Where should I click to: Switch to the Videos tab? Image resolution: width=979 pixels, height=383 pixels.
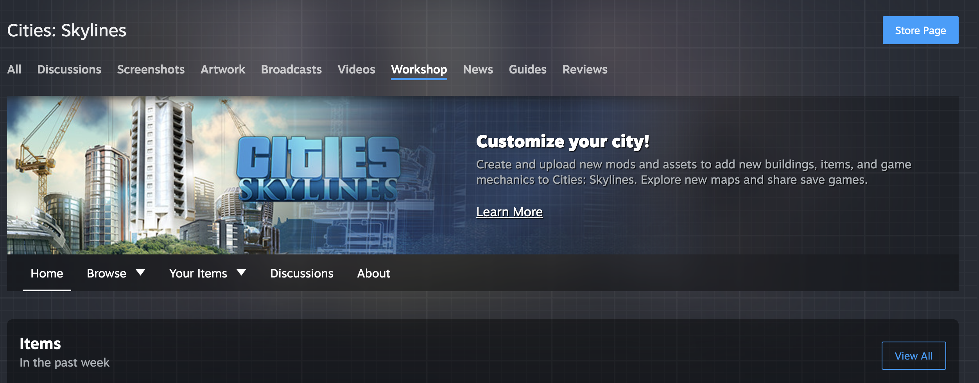click(356, 69)
